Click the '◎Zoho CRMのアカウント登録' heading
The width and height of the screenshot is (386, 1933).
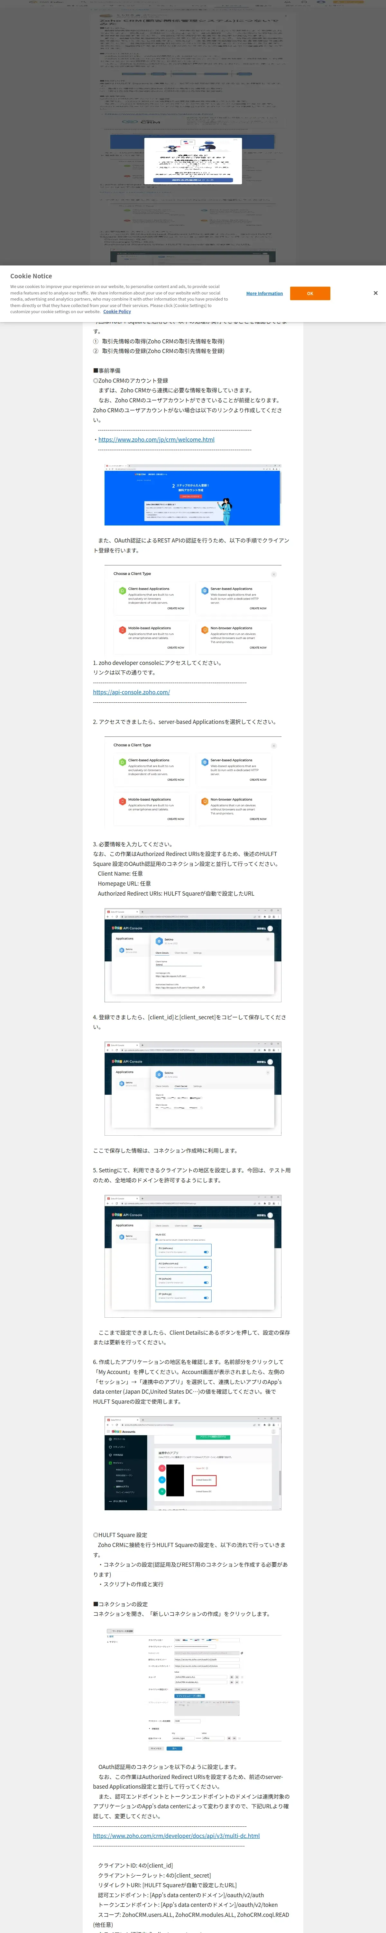[x=130, y=380]
